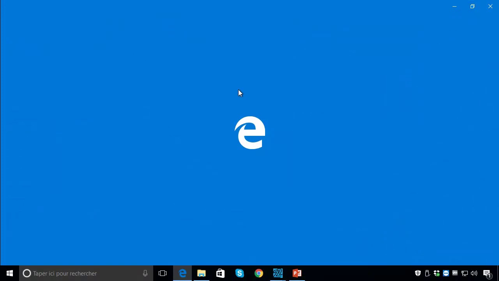The height and width of the screenshot is (281, 499).
Task: Open the TeamViewer tray icon
Action: pyautogui.click(x=446, y=273)
